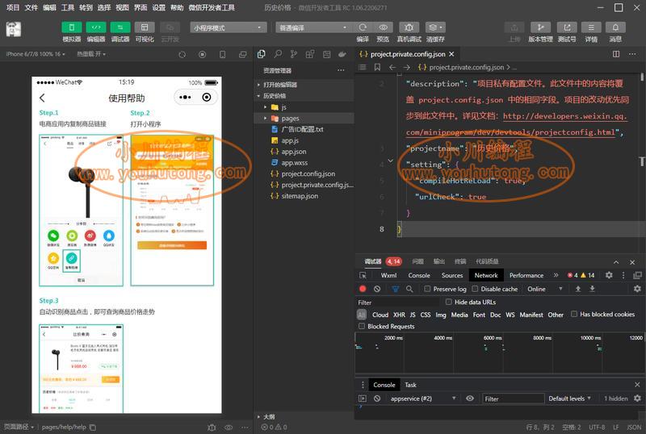
Task: Enable Disable cache checkbox
Action: tap(475, 289)
